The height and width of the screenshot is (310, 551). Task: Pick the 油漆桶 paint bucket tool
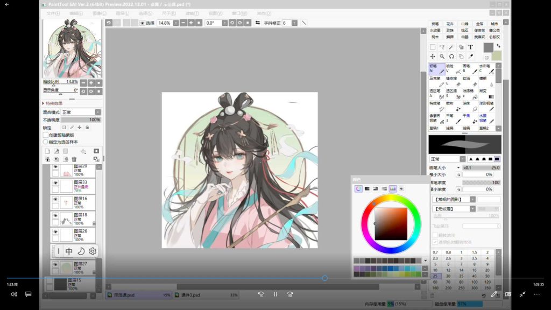pyautogui.click(x=470, y=94)
